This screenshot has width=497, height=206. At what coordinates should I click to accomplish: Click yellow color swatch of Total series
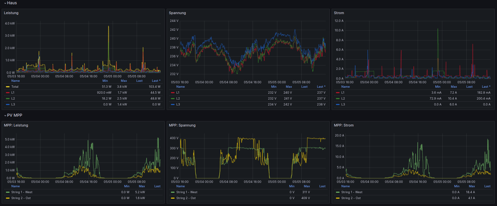point(8,87)
